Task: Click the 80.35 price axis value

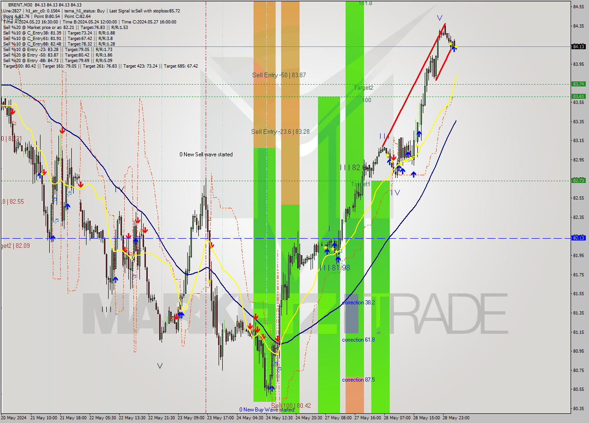Action: coord(578,408)
